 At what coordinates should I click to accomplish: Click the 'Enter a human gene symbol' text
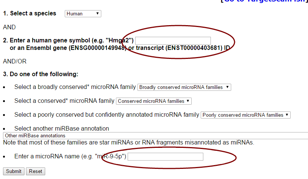point(69,41)
